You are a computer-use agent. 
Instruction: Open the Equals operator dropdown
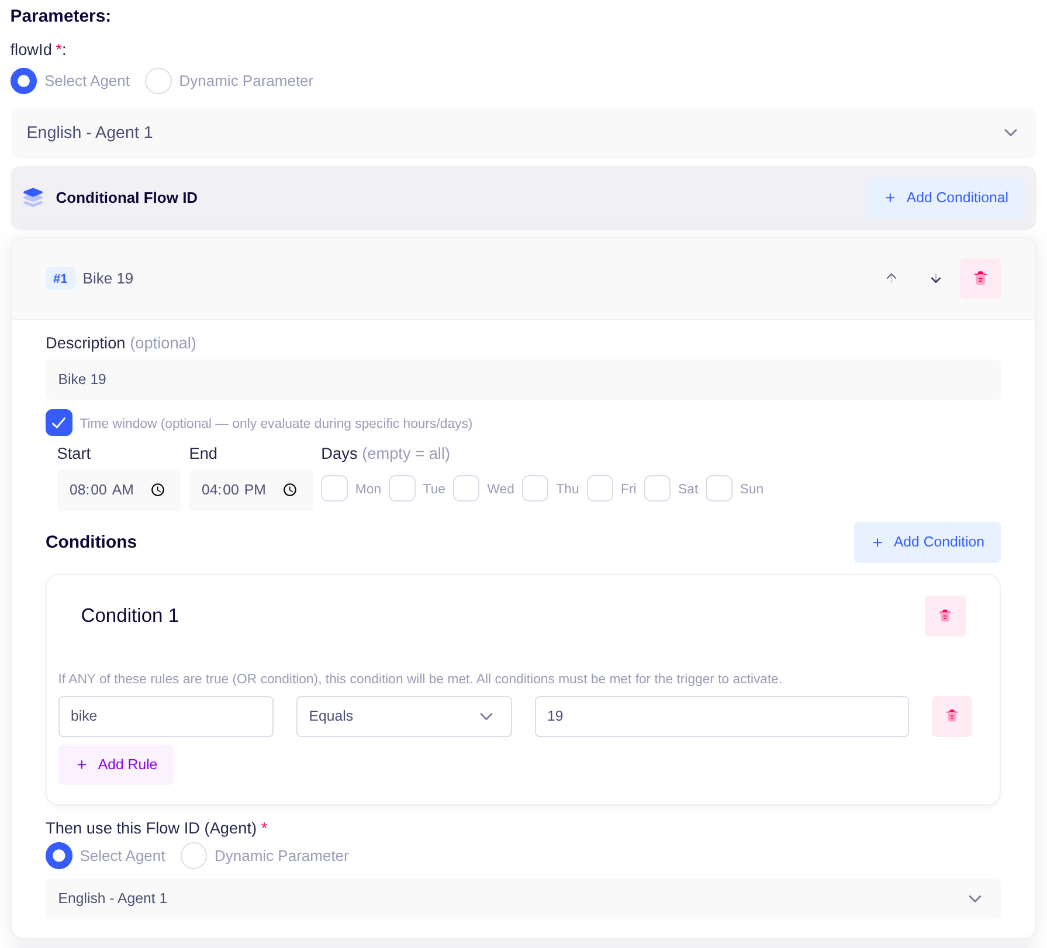coord(404,717)
